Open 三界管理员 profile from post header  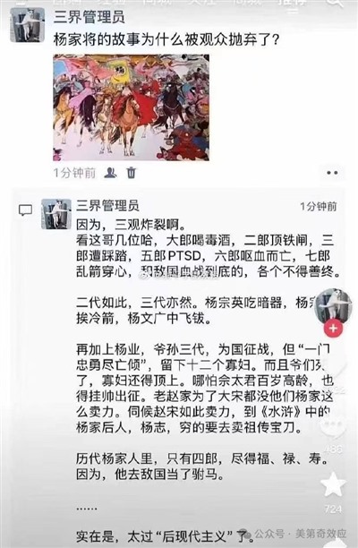coord(89,17)
